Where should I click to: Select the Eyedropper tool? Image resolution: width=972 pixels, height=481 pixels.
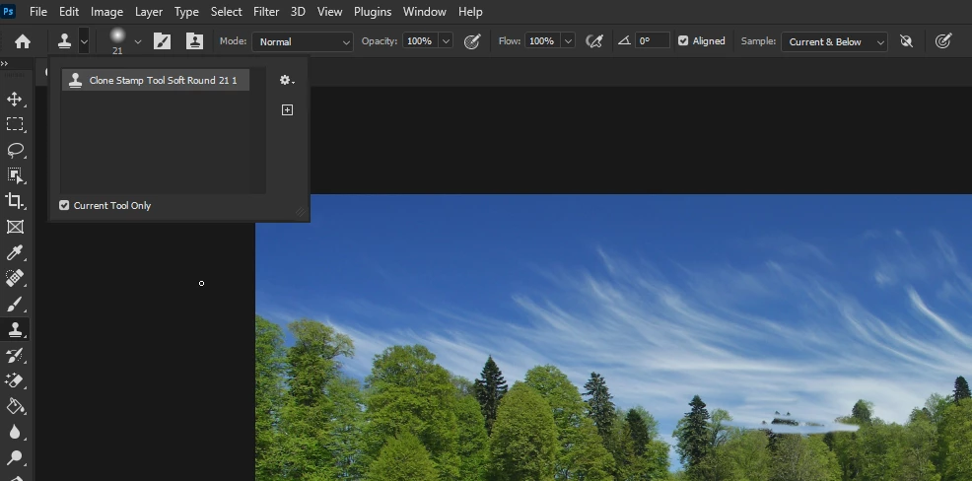15,252
